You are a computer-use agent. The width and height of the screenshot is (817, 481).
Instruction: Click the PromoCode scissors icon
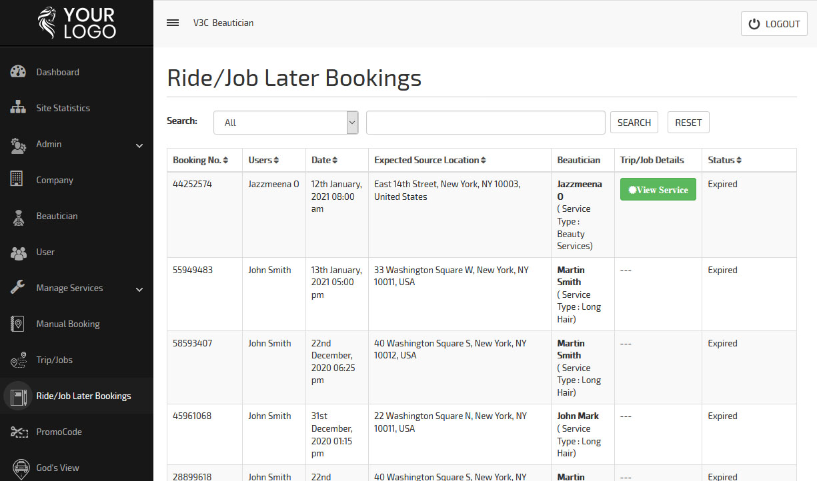18,432
